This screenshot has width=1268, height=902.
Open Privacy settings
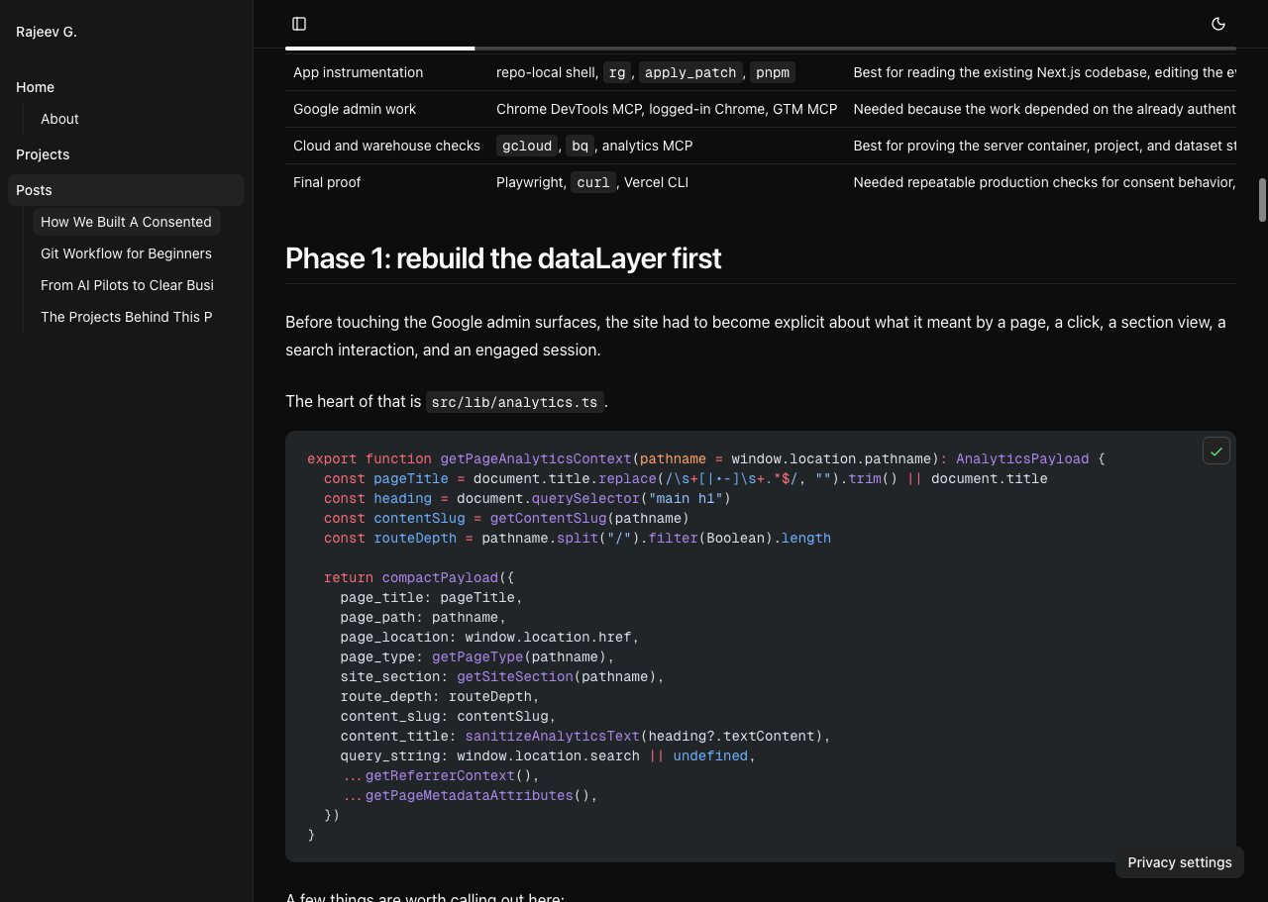pos(1179,862)
